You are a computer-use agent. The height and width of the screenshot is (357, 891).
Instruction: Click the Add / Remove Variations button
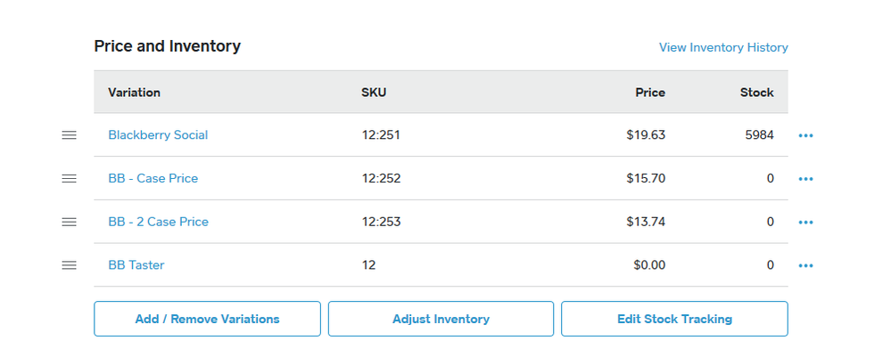[207, 319]
